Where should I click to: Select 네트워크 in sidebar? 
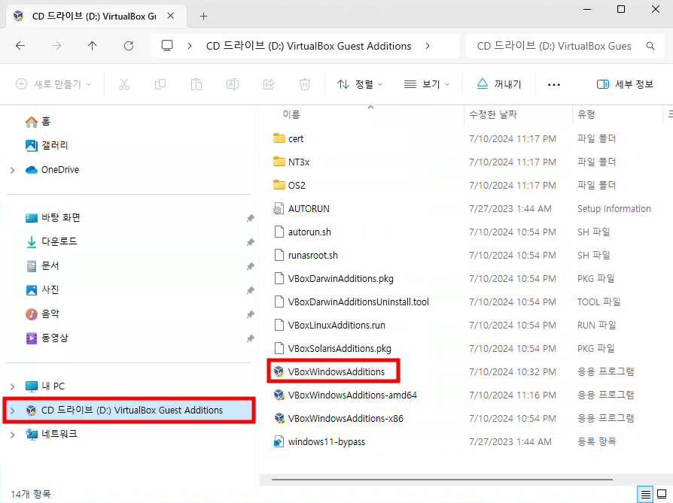[x=51, y=434]
